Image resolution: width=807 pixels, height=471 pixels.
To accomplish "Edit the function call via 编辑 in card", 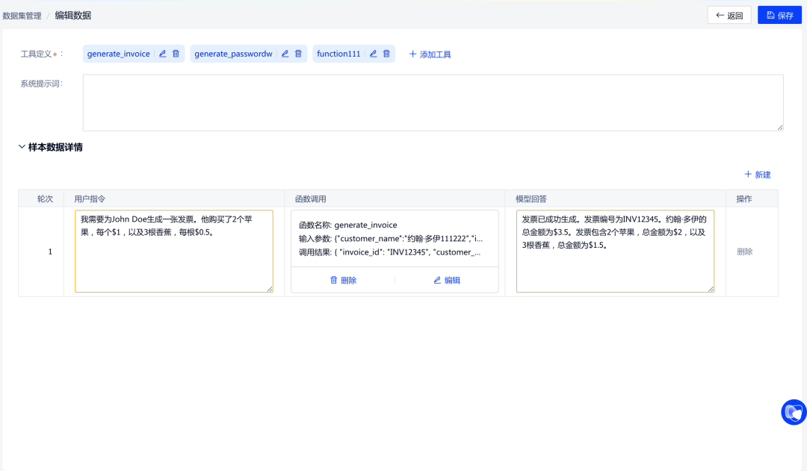I will 446,281.
